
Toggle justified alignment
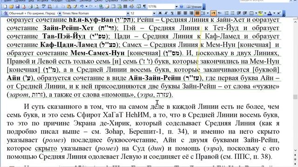(x=197, y=13)
